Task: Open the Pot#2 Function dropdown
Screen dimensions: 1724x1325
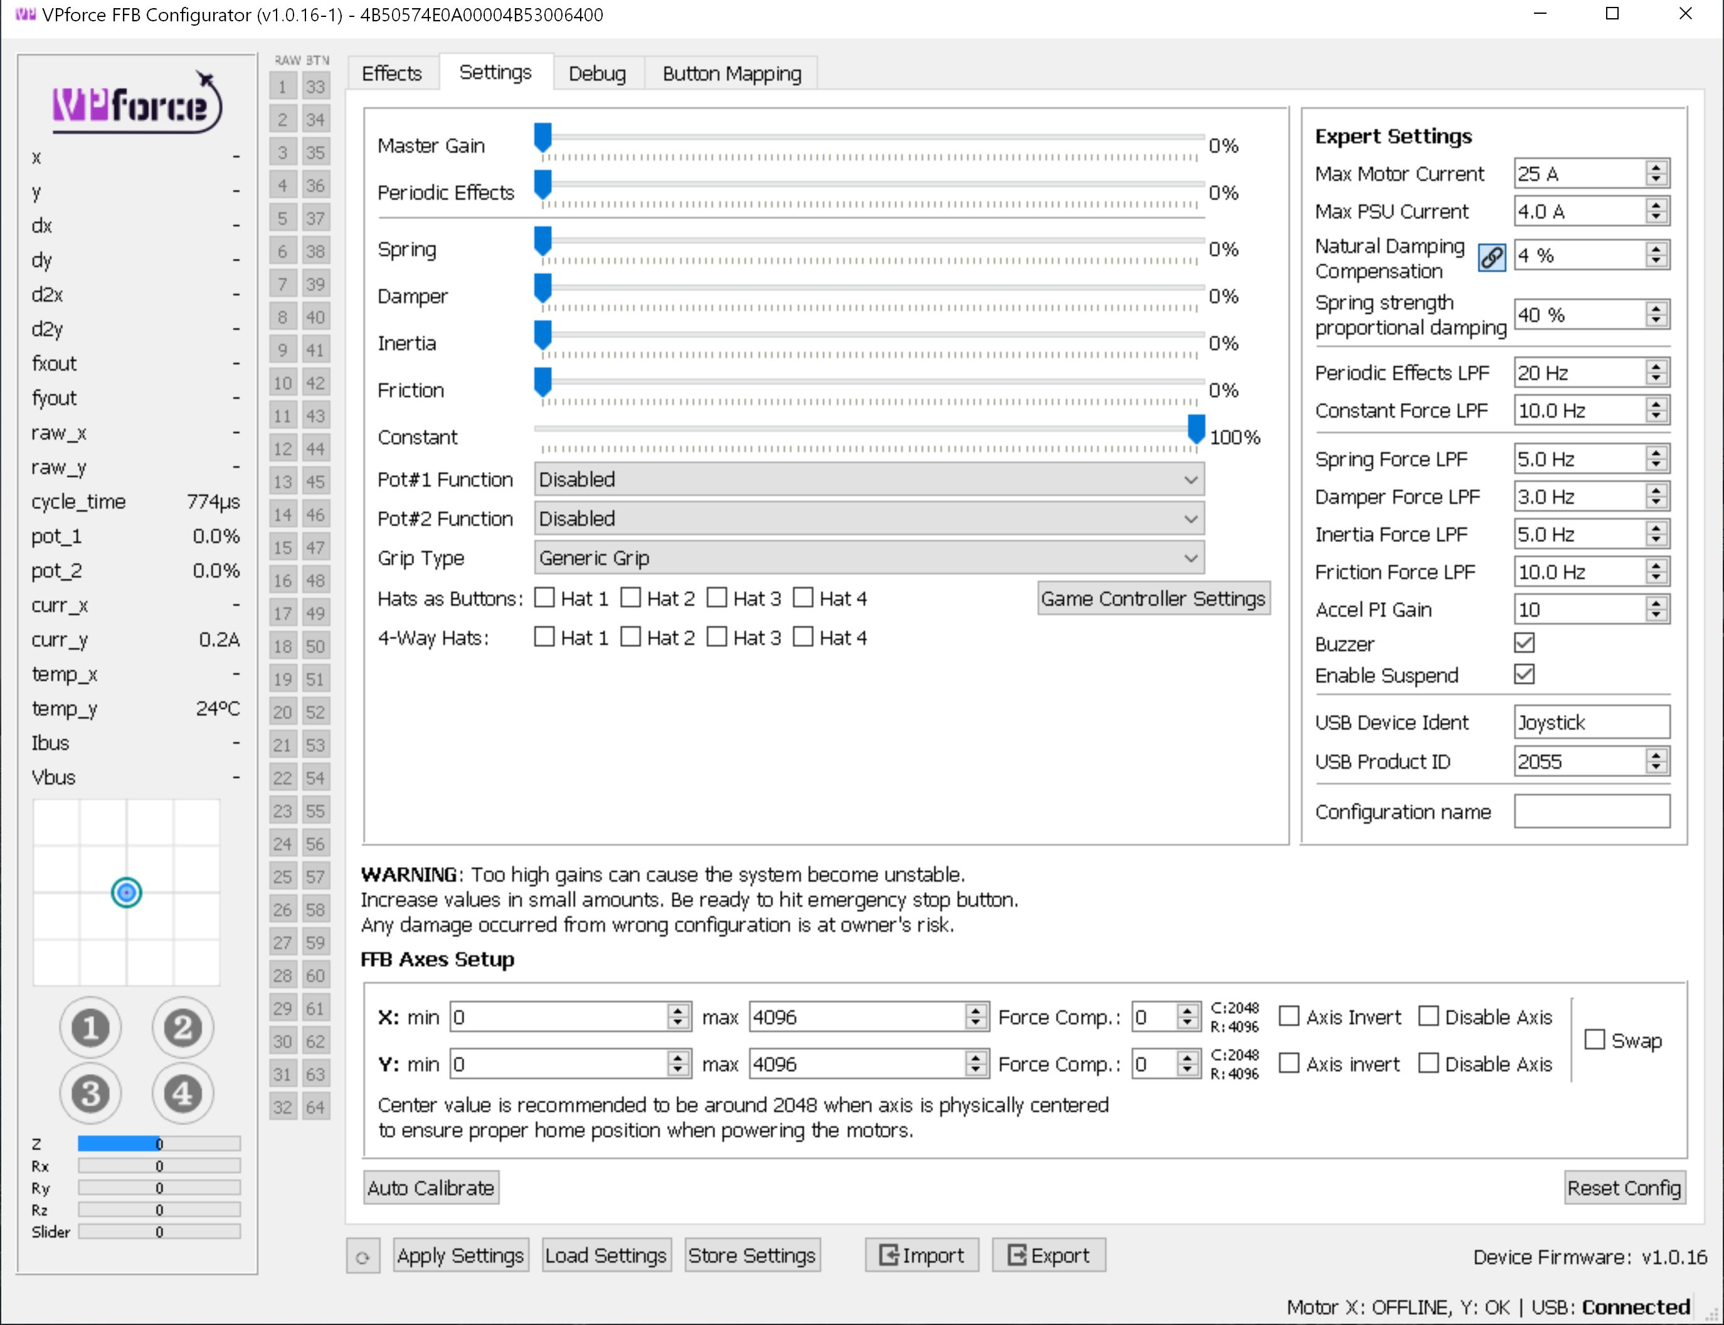Action: pyautogui.click(x=869, y=519)
